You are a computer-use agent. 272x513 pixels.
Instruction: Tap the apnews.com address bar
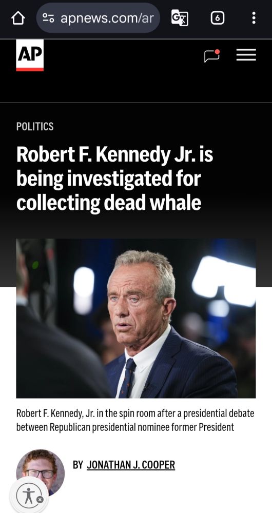pos(98,17)
